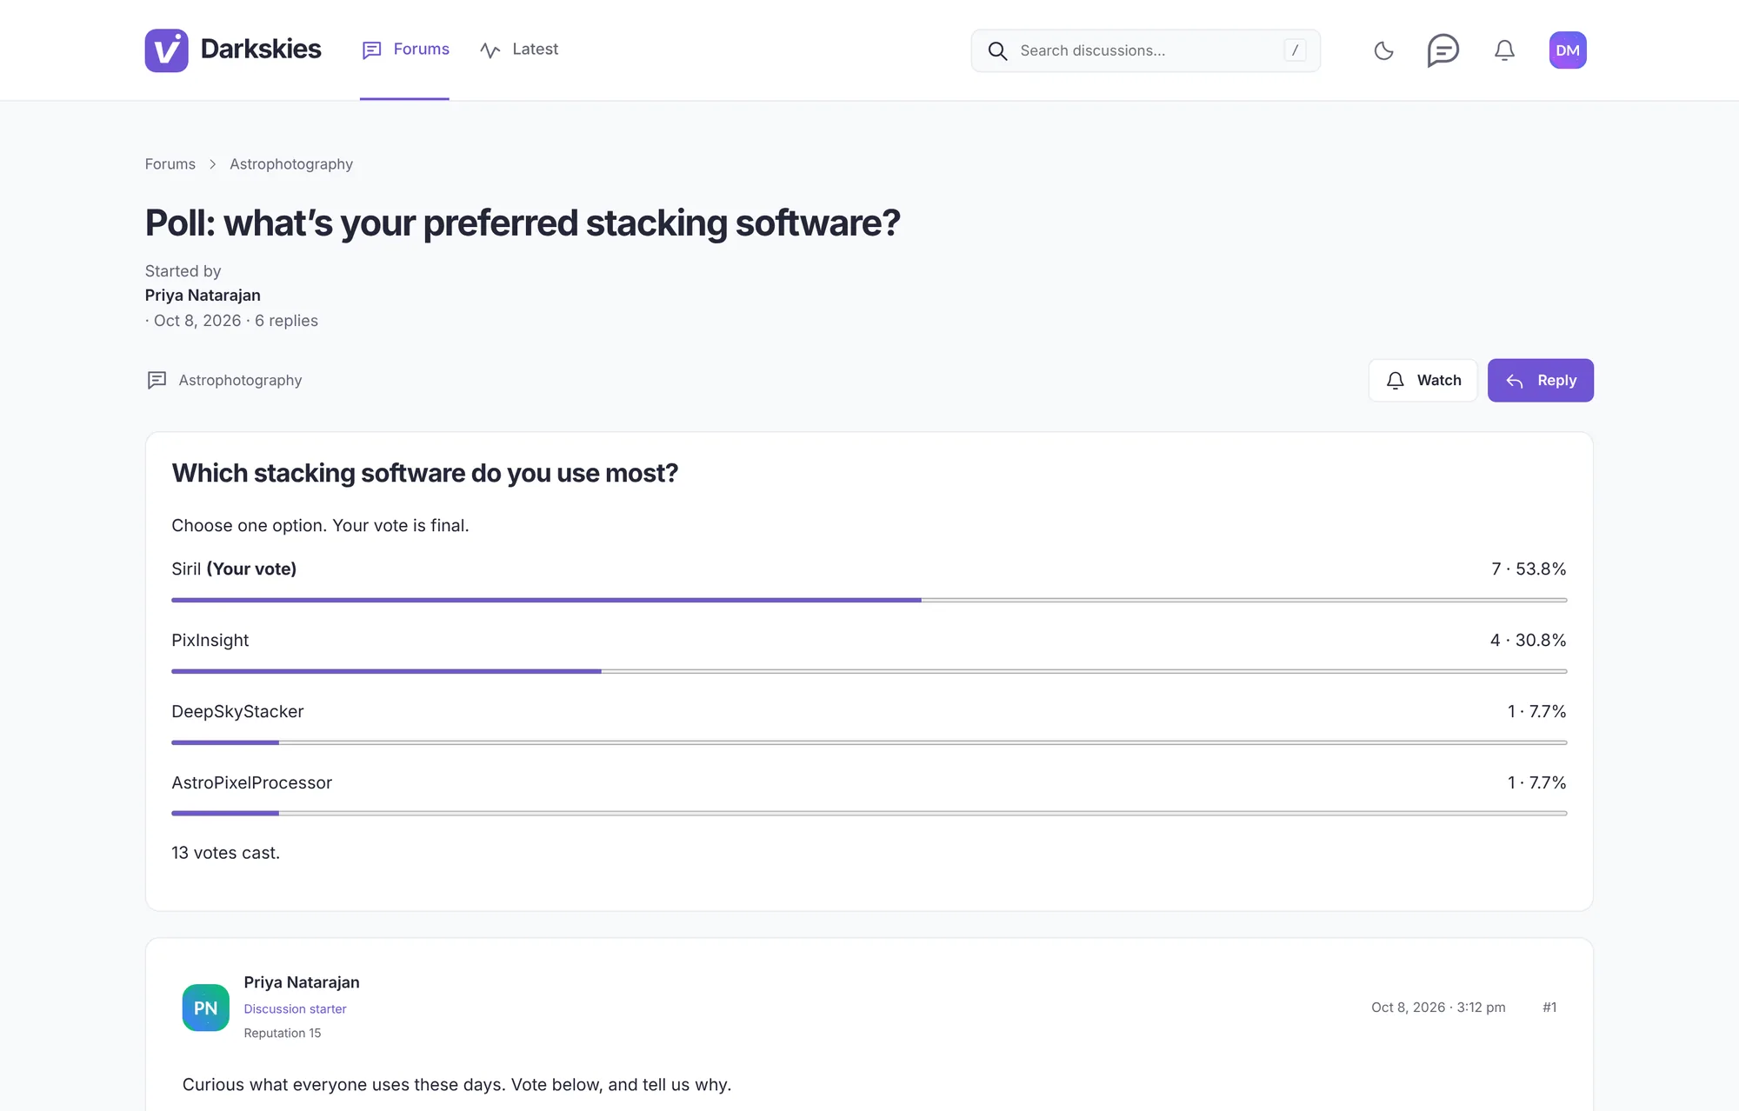Go to Forums breadcrumb link

170,164
